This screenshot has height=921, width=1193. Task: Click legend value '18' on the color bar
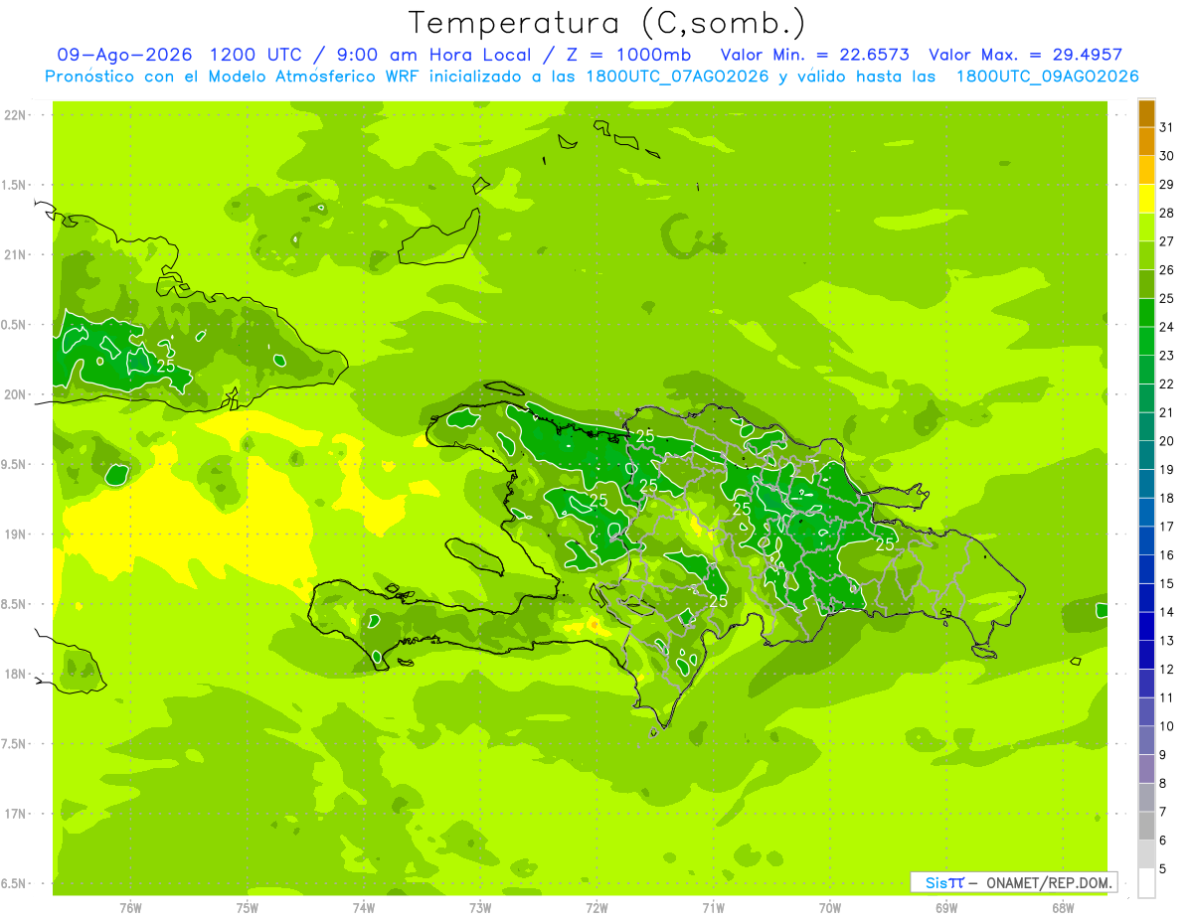(1167, 497)
